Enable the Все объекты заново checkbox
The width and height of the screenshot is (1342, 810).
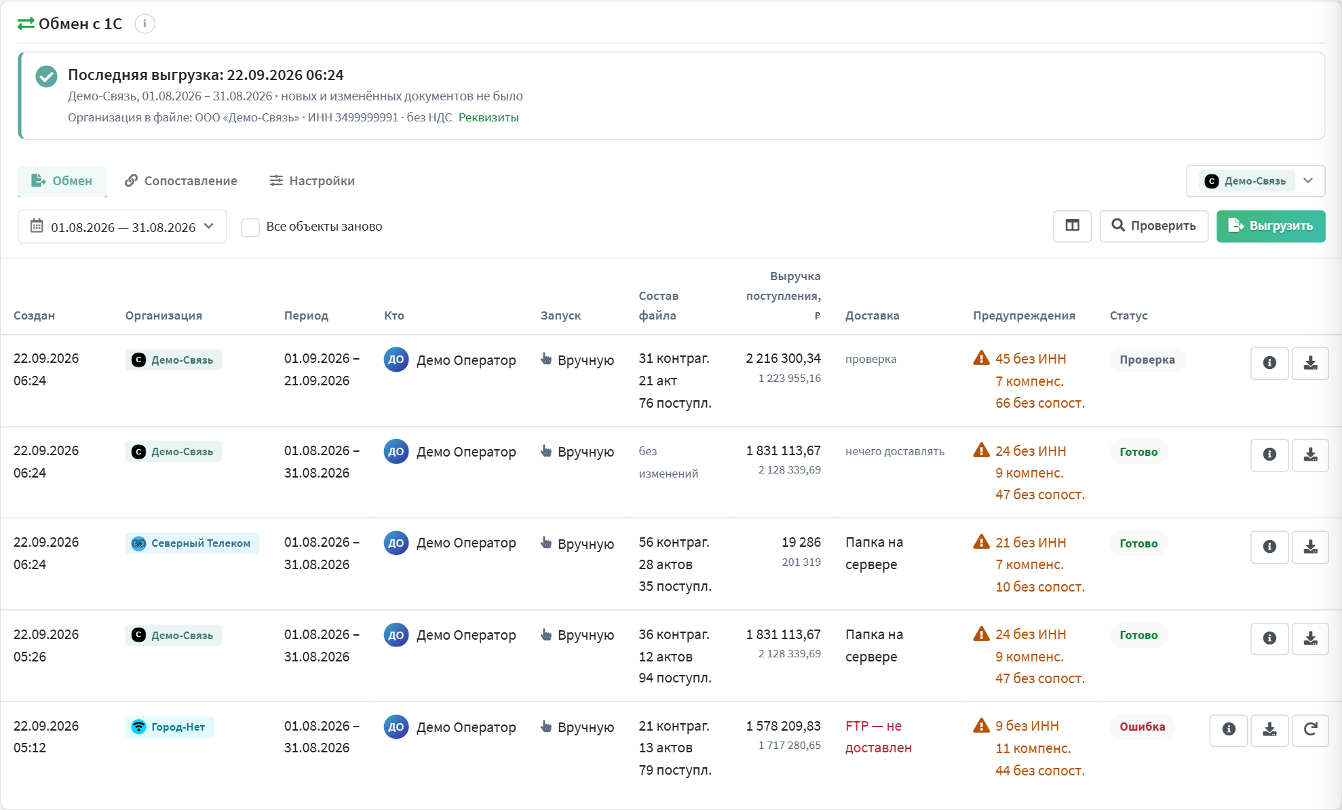click(x=250, y=227)
